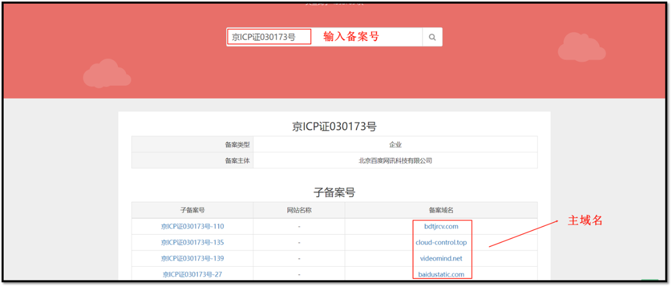
Task: Click the 子备案号 column header
Action: point(193,210)
